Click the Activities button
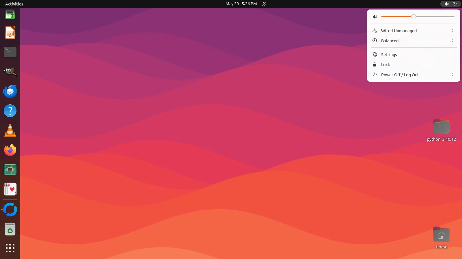 pyautogui.click(x=14, y=4)
